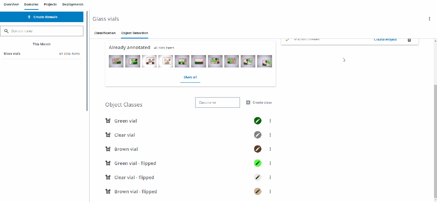Open the Glass vials domain options menu
Viewport: 437px width, 202px height.
[429, 19]
